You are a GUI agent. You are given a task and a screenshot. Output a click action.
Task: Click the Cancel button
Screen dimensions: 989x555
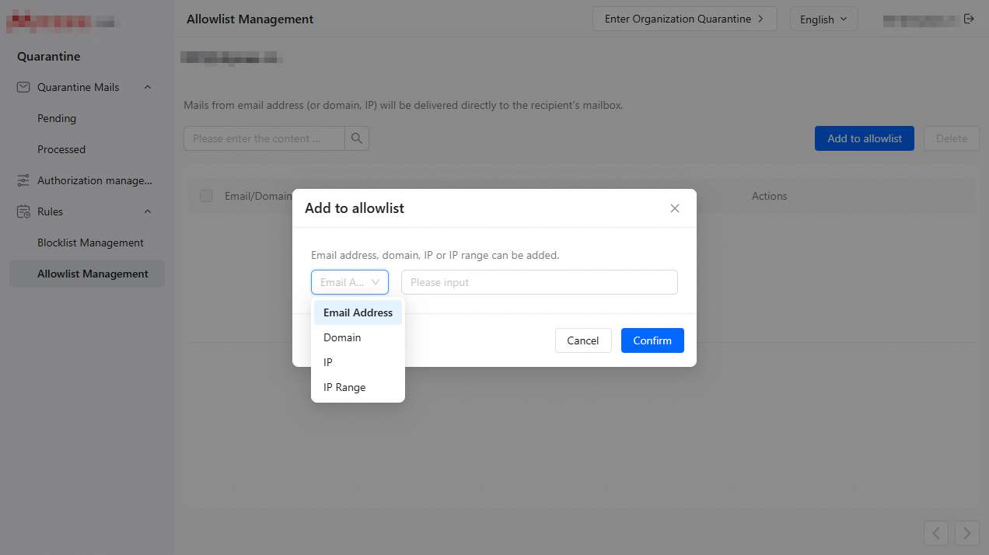click(583, 340)
